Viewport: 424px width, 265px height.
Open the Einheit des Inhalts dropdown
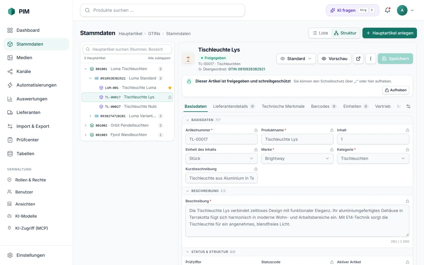click(x=221, y=158)
